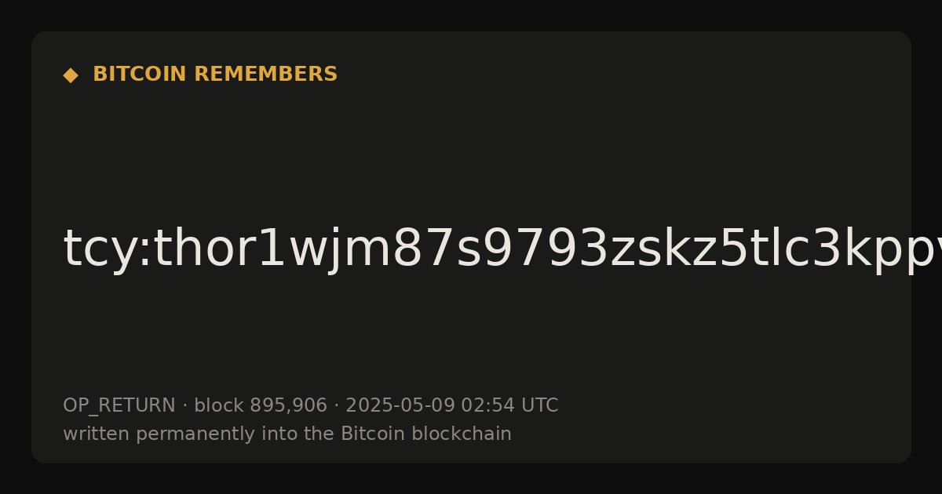Click empty card area below the header
Image resolution: width=942 pixels, height=494 pixels.
pos(471,149)
